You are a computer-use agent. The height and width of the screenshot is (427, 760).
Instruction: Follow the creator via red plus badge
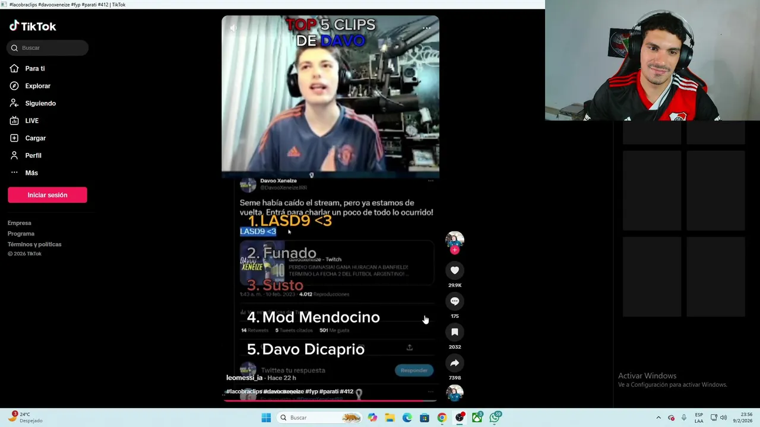coord(455,250)
